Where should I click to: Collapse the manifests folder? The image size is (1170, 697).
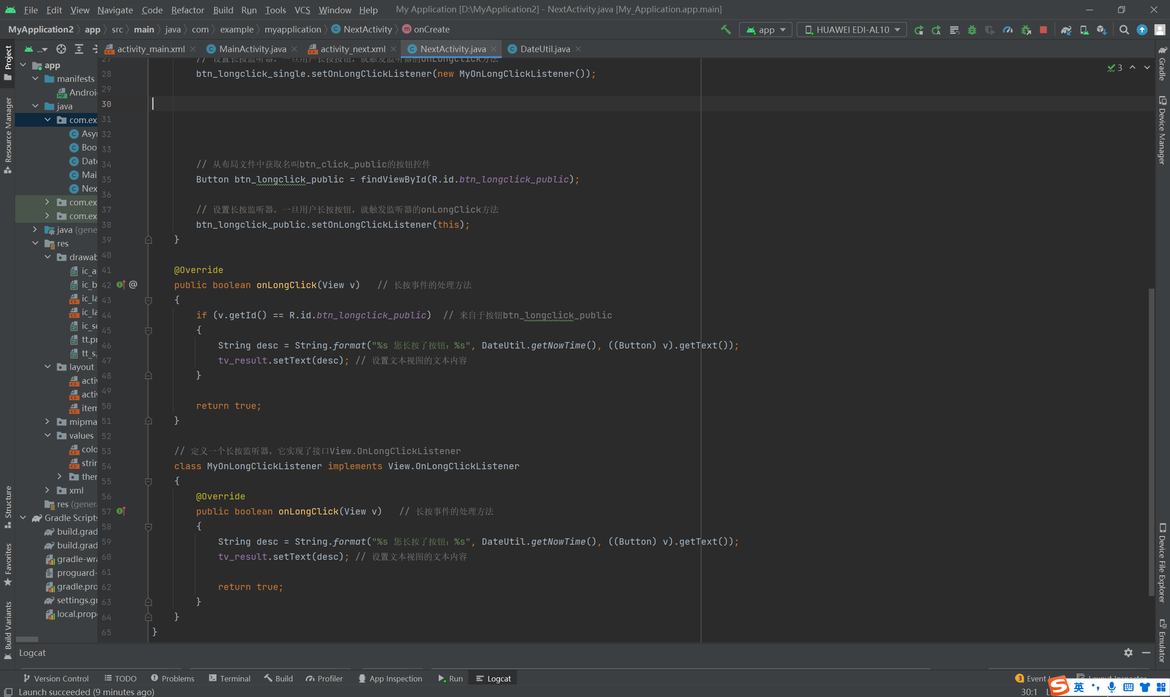[36, 79]
